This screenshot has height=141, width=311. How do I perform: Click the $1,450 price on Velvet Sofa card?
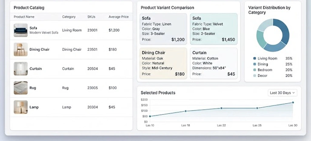228,40
